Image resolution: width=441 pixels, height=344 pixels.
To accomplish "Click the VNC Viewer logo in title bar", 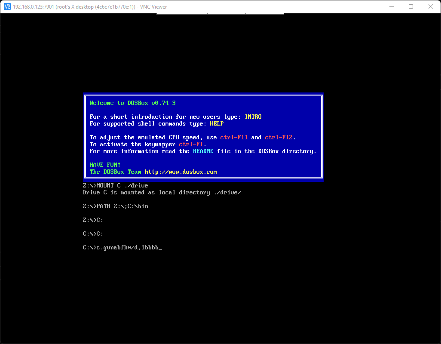I will pyautogui.click(x=7, y=7).
